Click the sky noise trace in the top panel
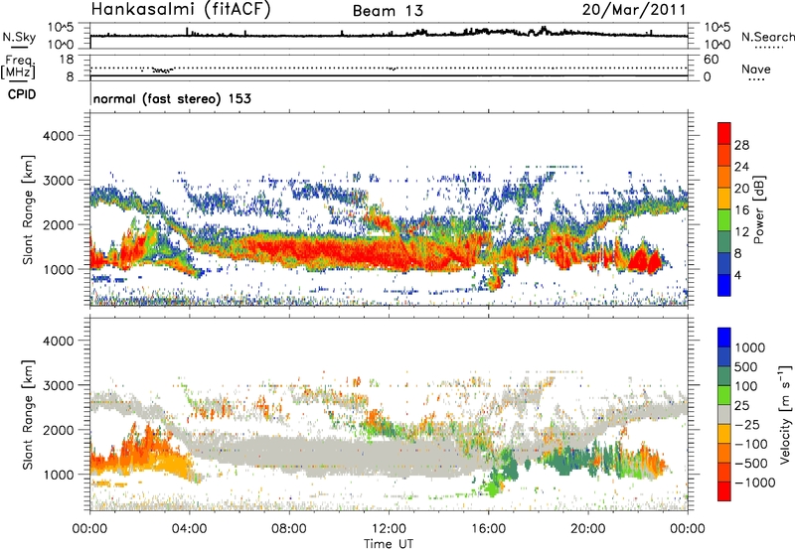The image size is (795, 550). pyautogui.click(x=389, y=35)
